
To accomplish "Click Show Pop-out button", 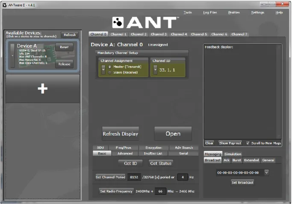I will 230,143.
